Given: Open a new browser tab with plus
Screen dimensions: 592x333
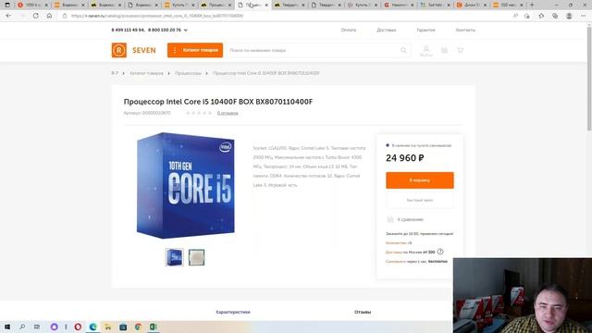Looking at the screenshot, I should [533, 5].
